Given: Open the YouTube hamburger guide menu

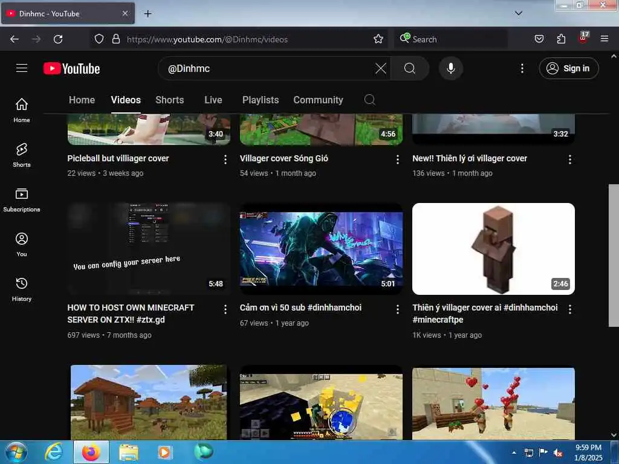Looking at the screenshot, I should point(22,68).
